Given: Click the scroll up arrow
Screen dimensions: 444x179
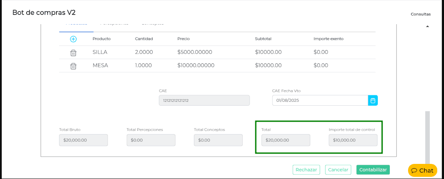Looking at the screenshot, I should click(x=428, y=26).
